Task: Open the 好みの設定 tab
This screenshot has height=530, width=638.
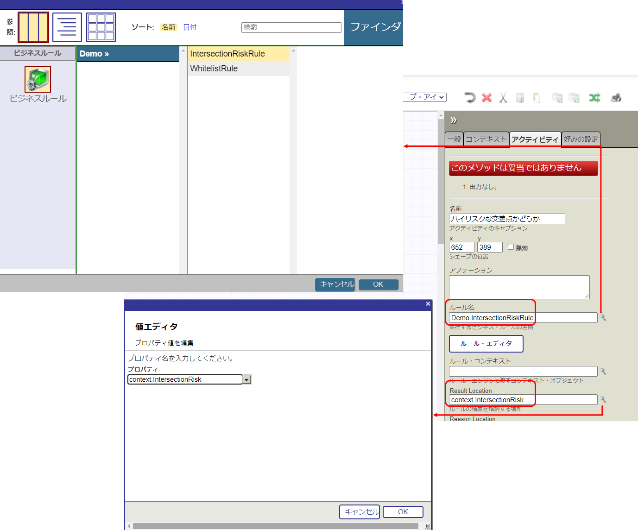Action: (581, 139)
